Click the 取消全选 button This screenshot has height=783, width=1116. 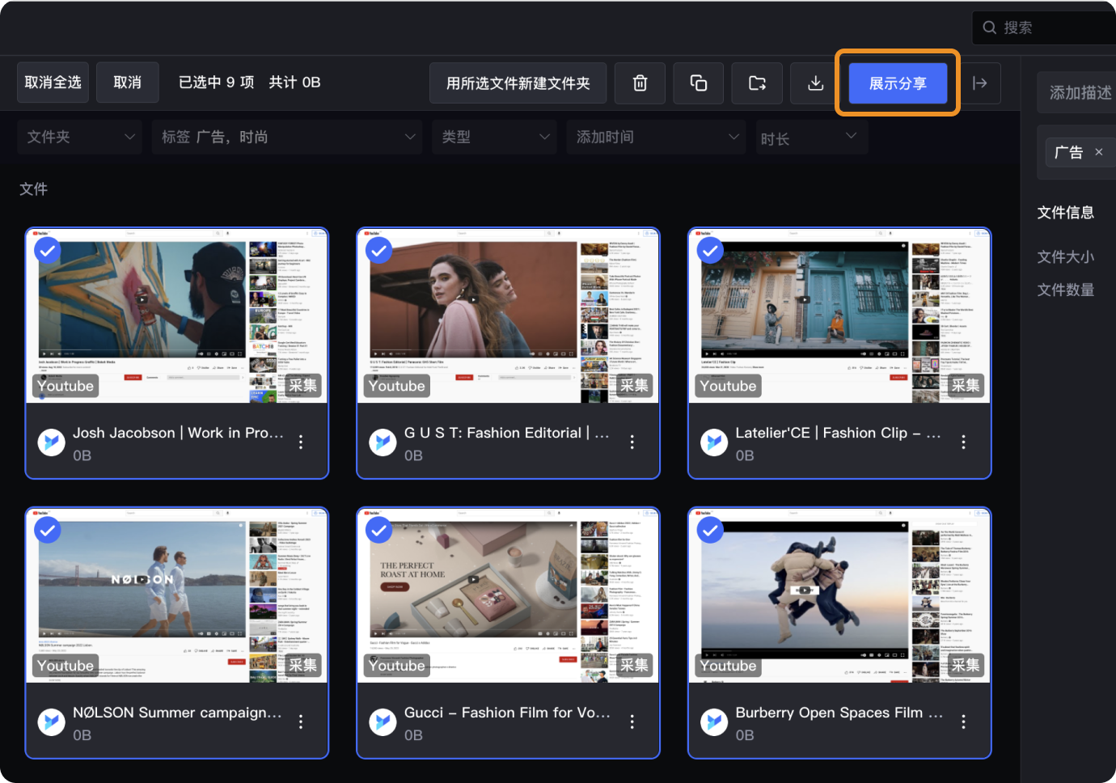[53, 83]
